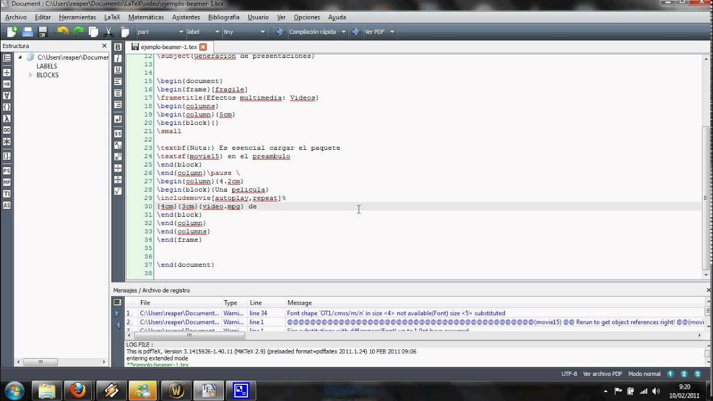Expand the BLOCKS tree node
Image resolution: width=713 pixels, height=401 pixels.
(31, 75)
